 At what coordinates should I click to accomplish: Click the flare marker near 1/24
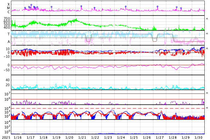pos(126,6)
